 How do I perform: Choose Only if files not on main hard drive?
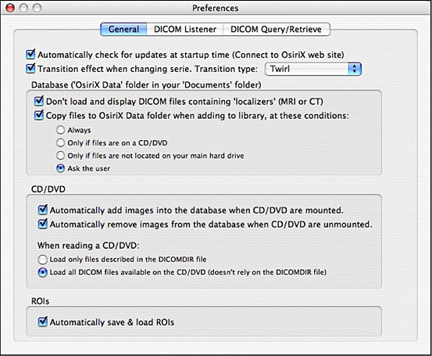(x=60, y=156)
